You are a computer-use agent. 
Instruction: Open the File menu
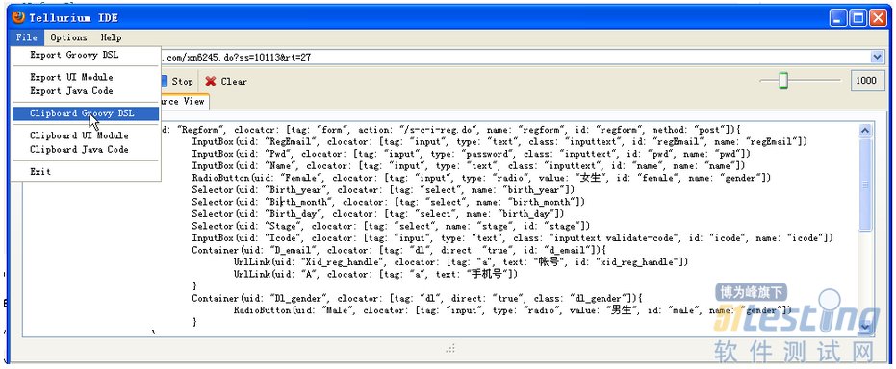pos(27,37)
